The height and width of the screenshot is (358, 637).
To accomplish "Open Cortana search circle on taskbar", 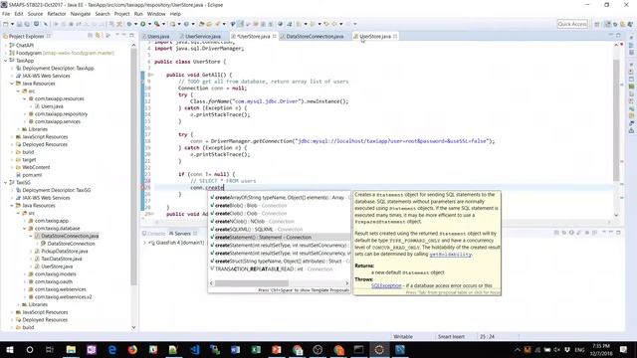I will 30,349.
